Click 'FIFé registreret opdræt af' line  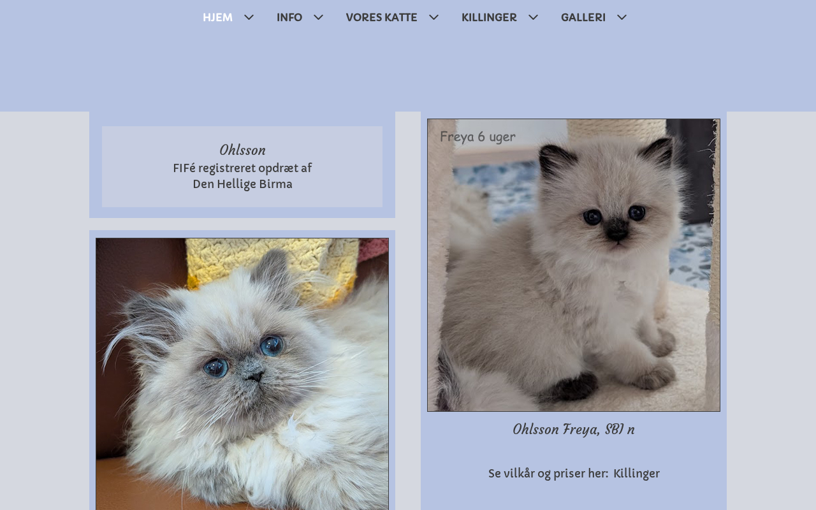242,168
